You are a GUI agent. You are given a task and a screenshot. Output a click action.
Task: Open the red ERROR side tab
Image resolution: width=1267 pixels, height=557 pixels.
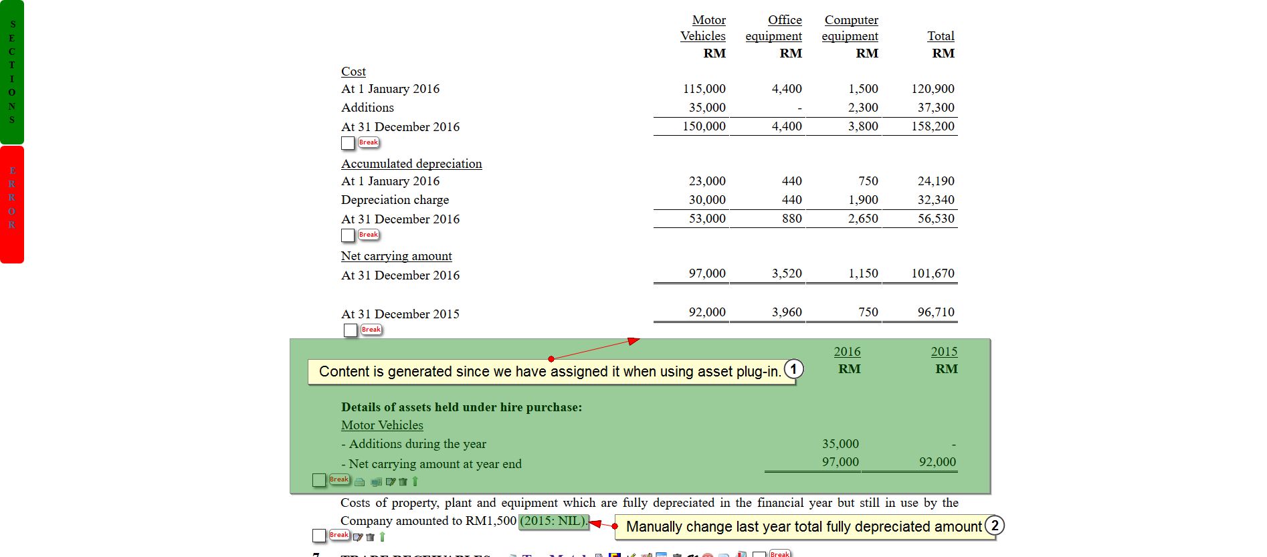[12, 204]
